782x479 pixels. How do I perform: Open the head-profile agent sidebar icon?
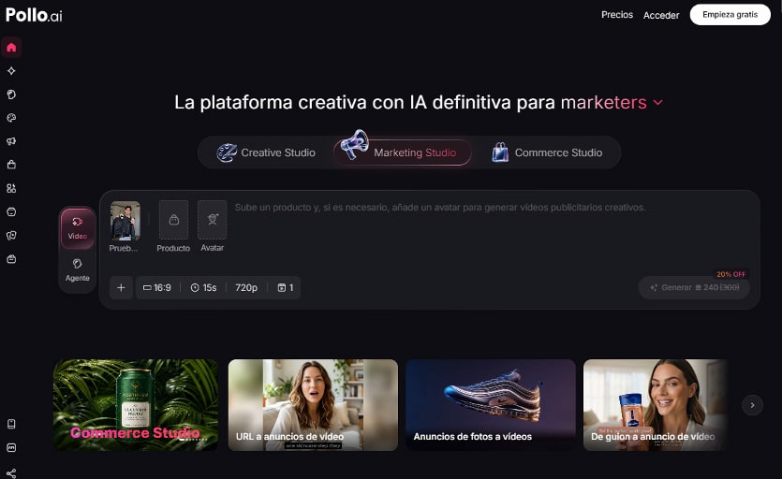click(11, 94)
